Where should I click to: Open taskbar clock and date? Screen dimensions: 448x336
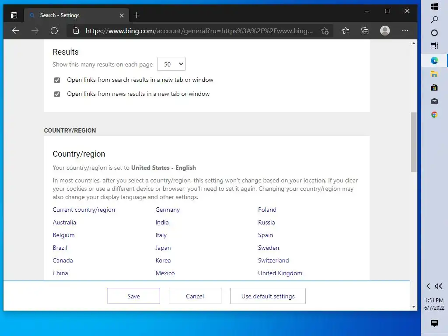pyautogui.click(x=434, y=304)
